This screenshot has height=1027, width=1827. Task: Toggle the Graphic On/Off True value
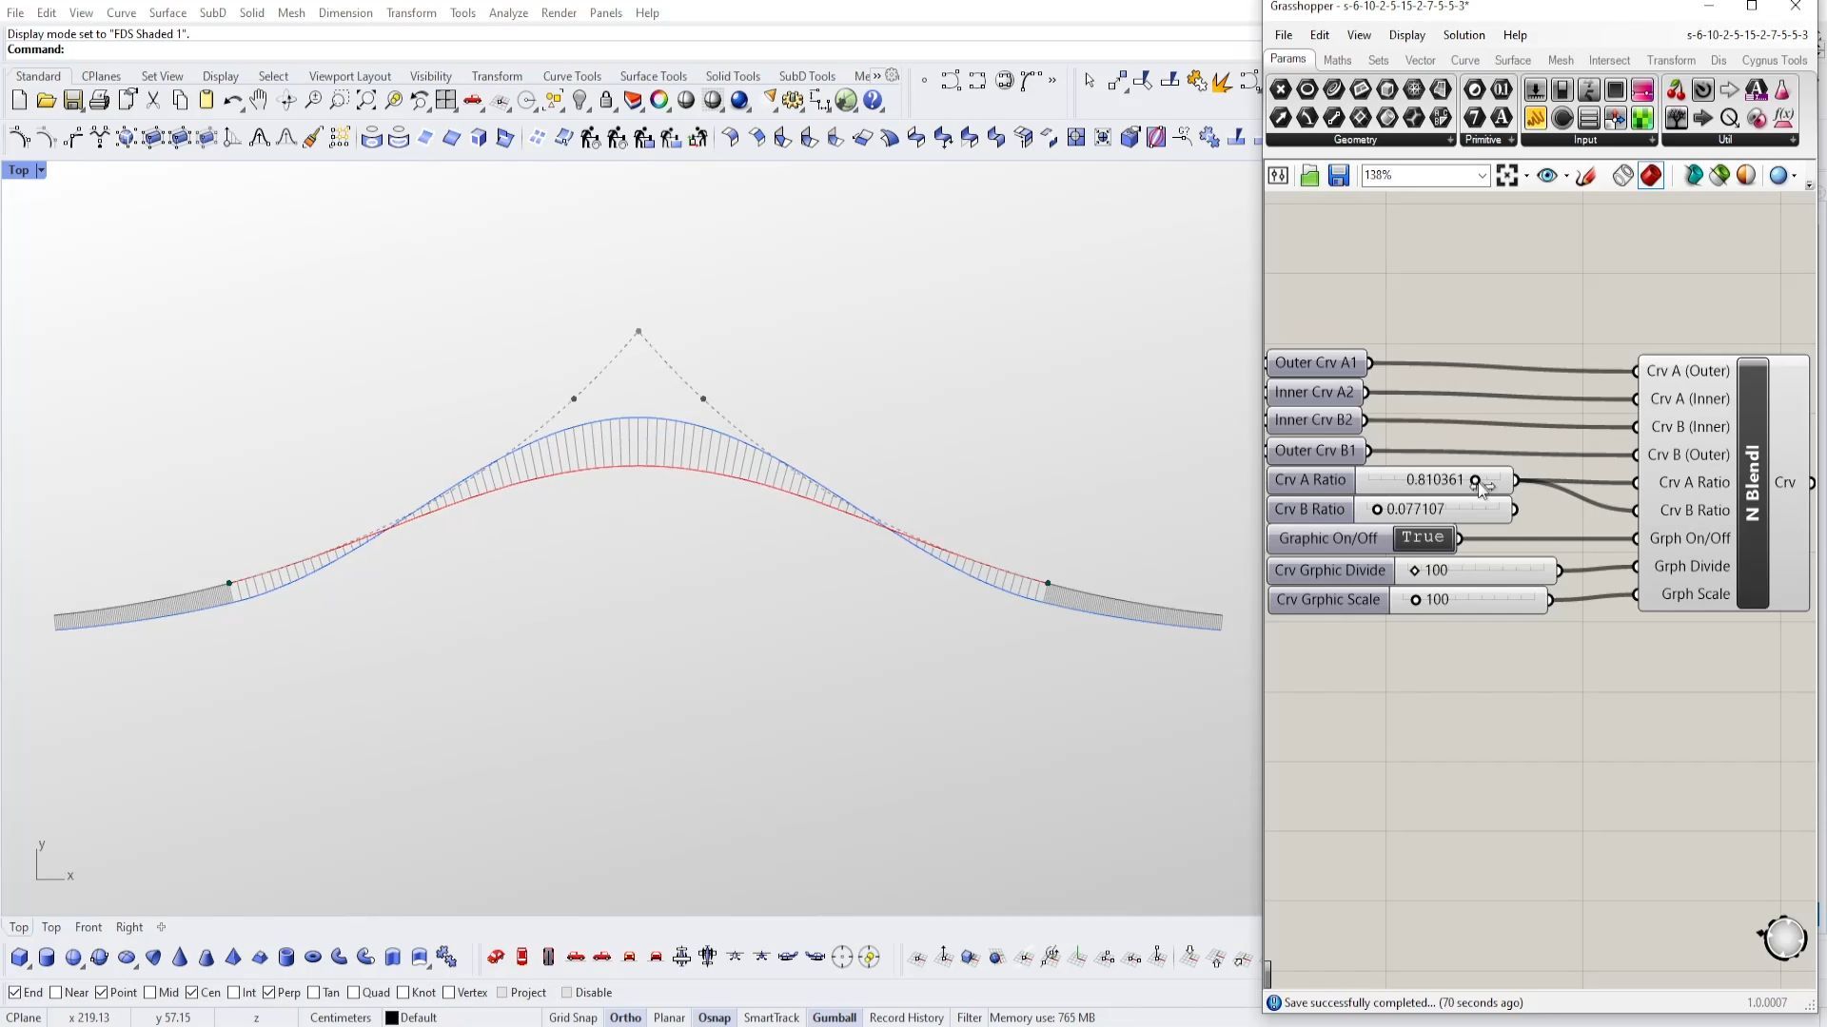[x=1423, y=538]
